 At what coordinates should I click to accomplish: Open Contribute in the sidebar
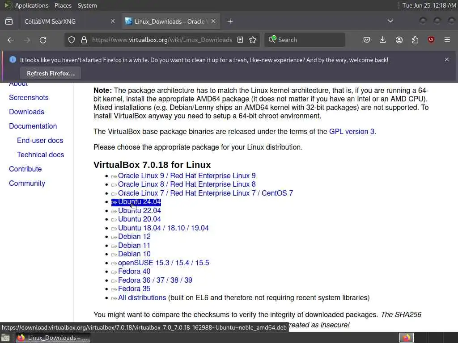(x=25, y=169)
